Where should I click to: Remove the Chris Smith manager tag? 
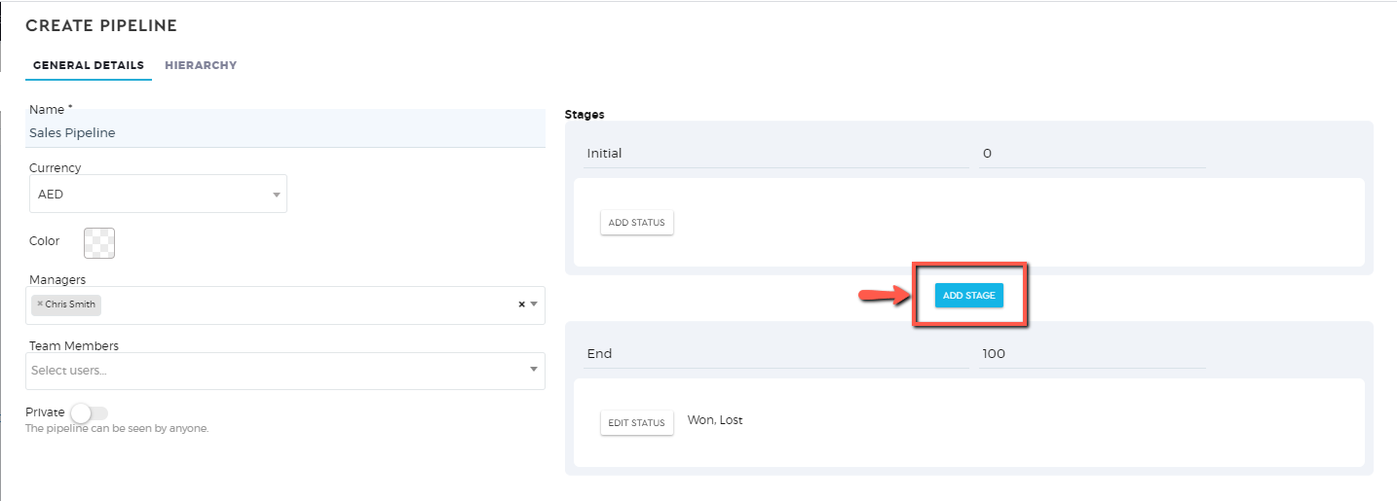[x=40, y=304]
